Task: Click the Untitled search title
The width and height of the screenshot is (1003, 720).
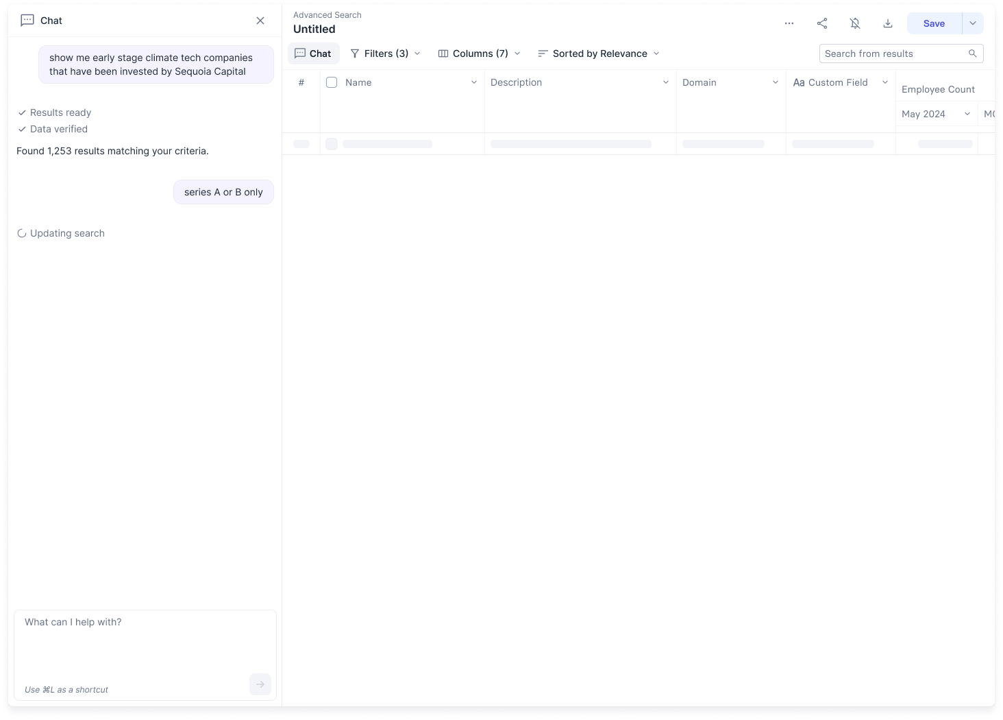Action: pos(314,29)
